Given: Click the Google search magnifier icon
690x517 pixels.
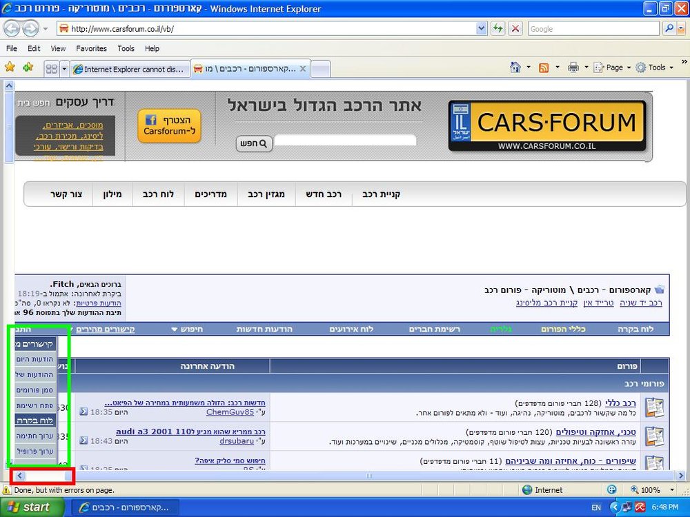Looking at the screenshot, I should tap(669, 28).
